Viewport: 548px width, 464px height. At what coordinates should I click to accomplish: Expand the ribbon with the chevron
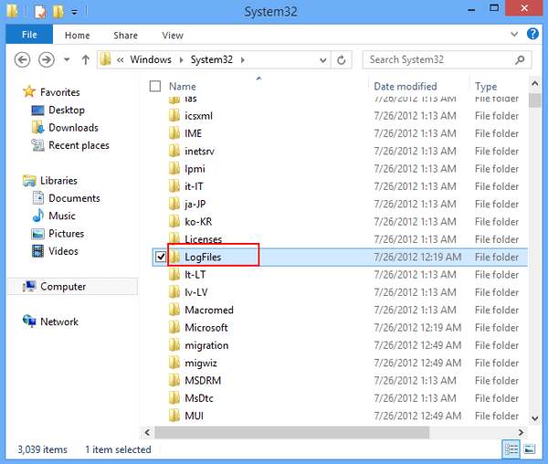pos(514,34)
